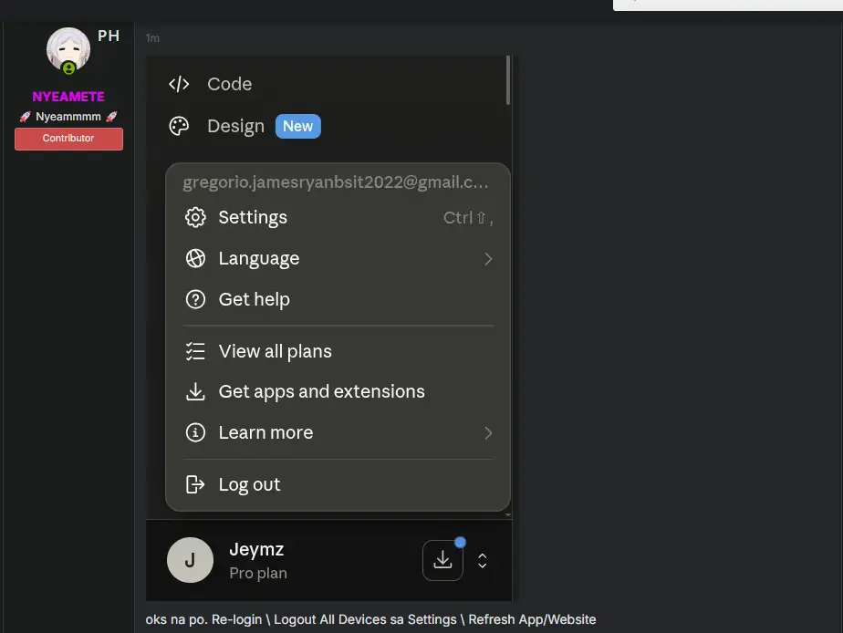This screenshot has height=633, width=843.
Task: Choose the Log out menu entry
Action: pos(338,484)
